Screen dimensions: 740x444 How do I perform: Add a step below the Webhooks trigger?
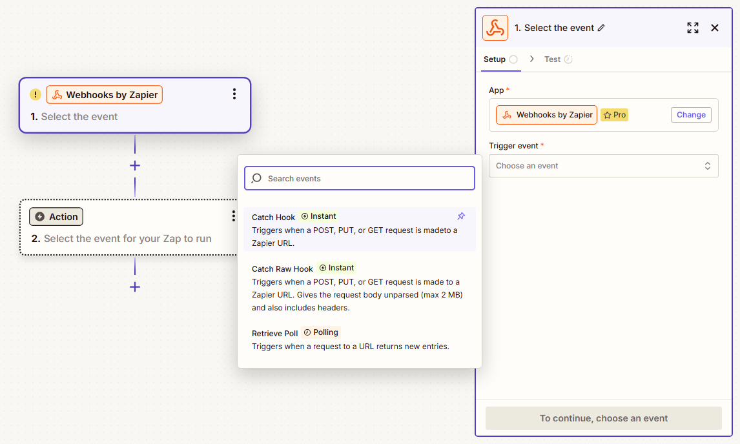(x=135, y=166)
